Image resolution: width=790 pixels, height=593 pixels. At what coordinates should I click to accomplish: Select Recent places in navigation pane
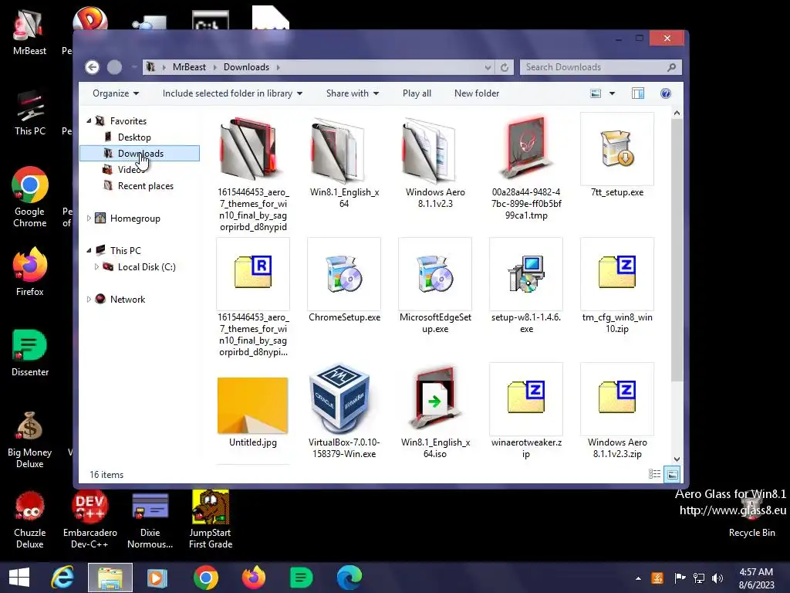tap(145, 185)
